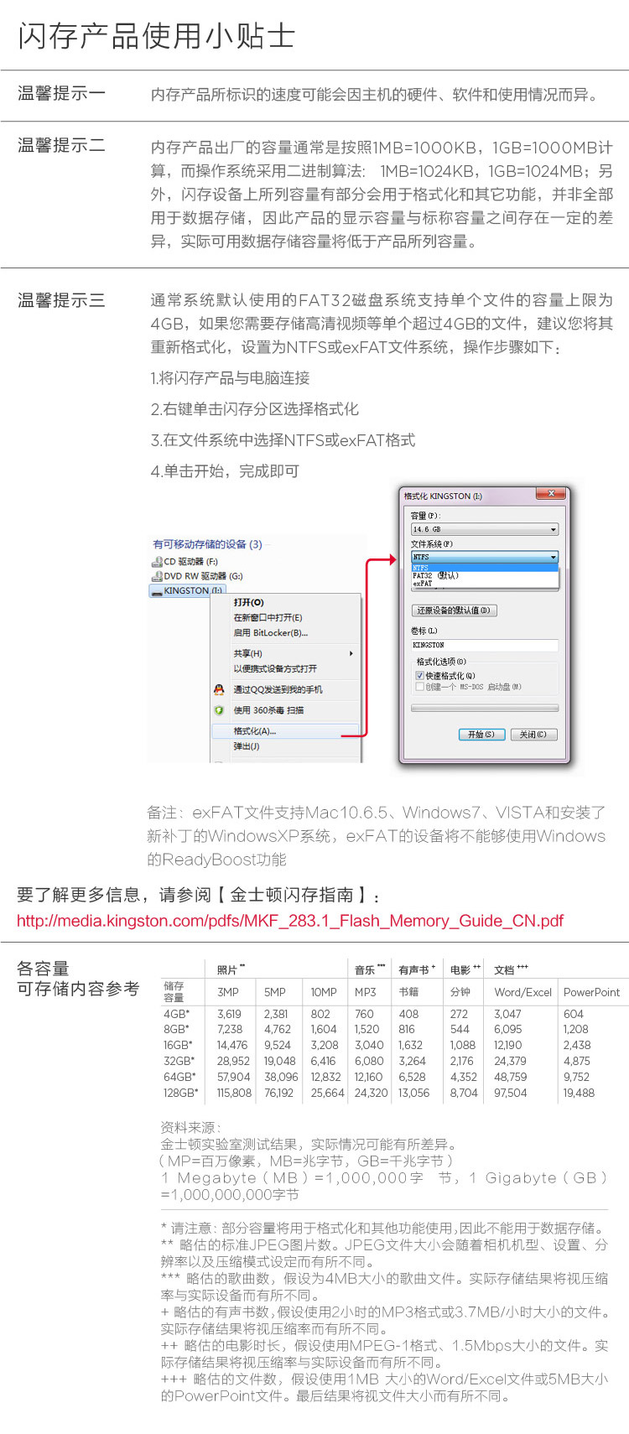Click the 卷标 volume label input field

click(x=484, y=645)
